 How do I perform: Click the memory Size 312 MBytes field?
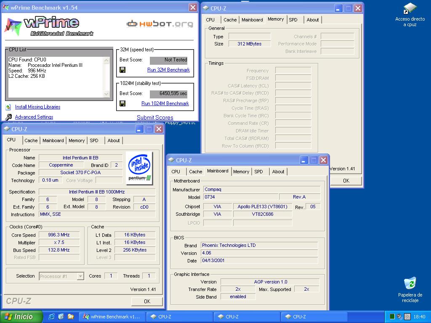(x=250, y=44)
